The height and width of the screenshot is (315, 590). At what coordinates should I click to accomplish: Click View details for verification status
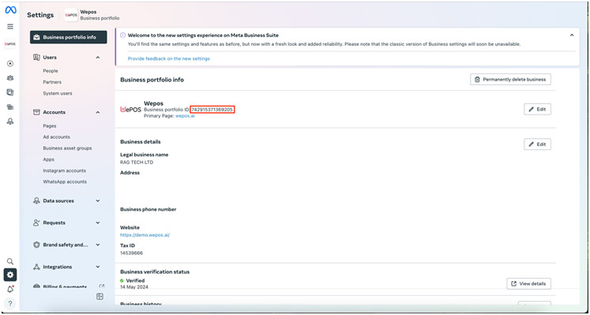[528, 283]
